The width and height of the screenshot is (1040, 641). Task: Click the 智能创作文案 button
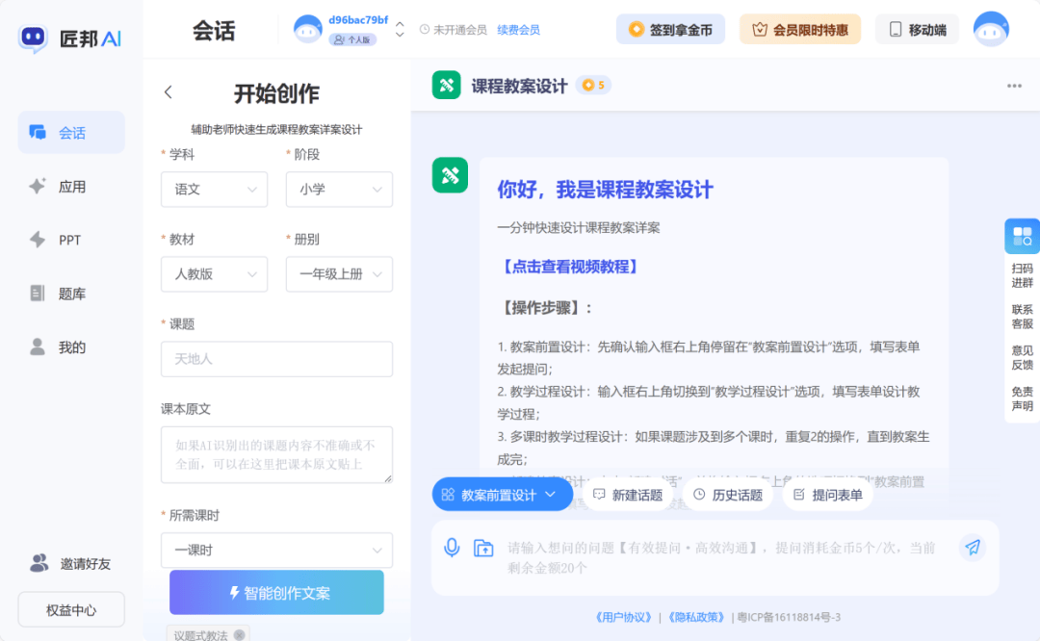(276, 593)
